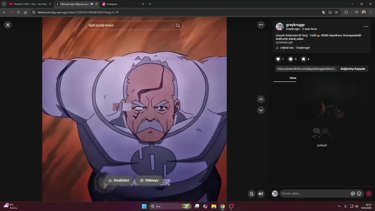Click the @ mention icon in comment box

pos(353,193)
